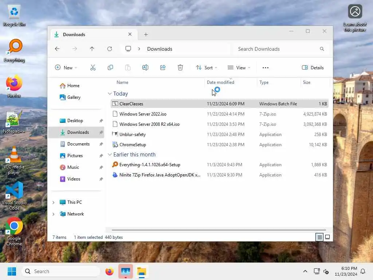Open the New dropdown menu
Viewport: 373px width, 280px height.
(66, 67)
